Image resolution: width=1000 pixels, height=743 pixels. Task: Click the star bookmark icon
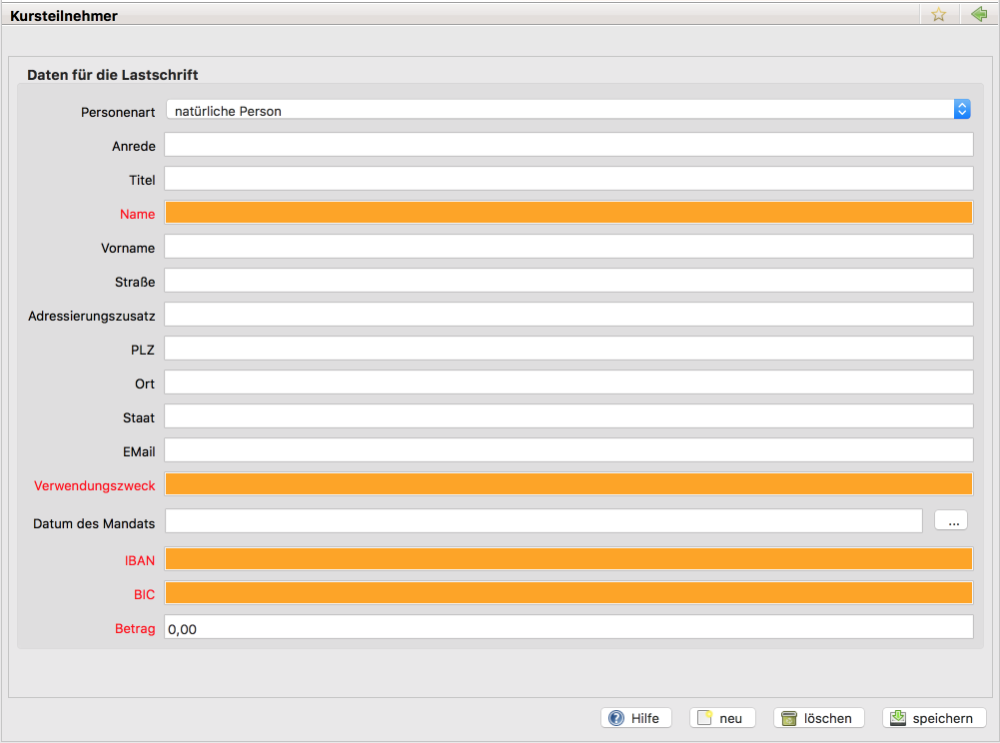pyautogui.click(x=938, y=15)
